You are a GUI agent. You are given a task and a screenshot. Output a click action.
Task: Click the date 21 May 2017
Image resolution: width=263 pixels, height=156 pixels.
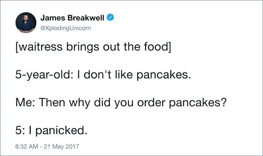pos(61,146)
